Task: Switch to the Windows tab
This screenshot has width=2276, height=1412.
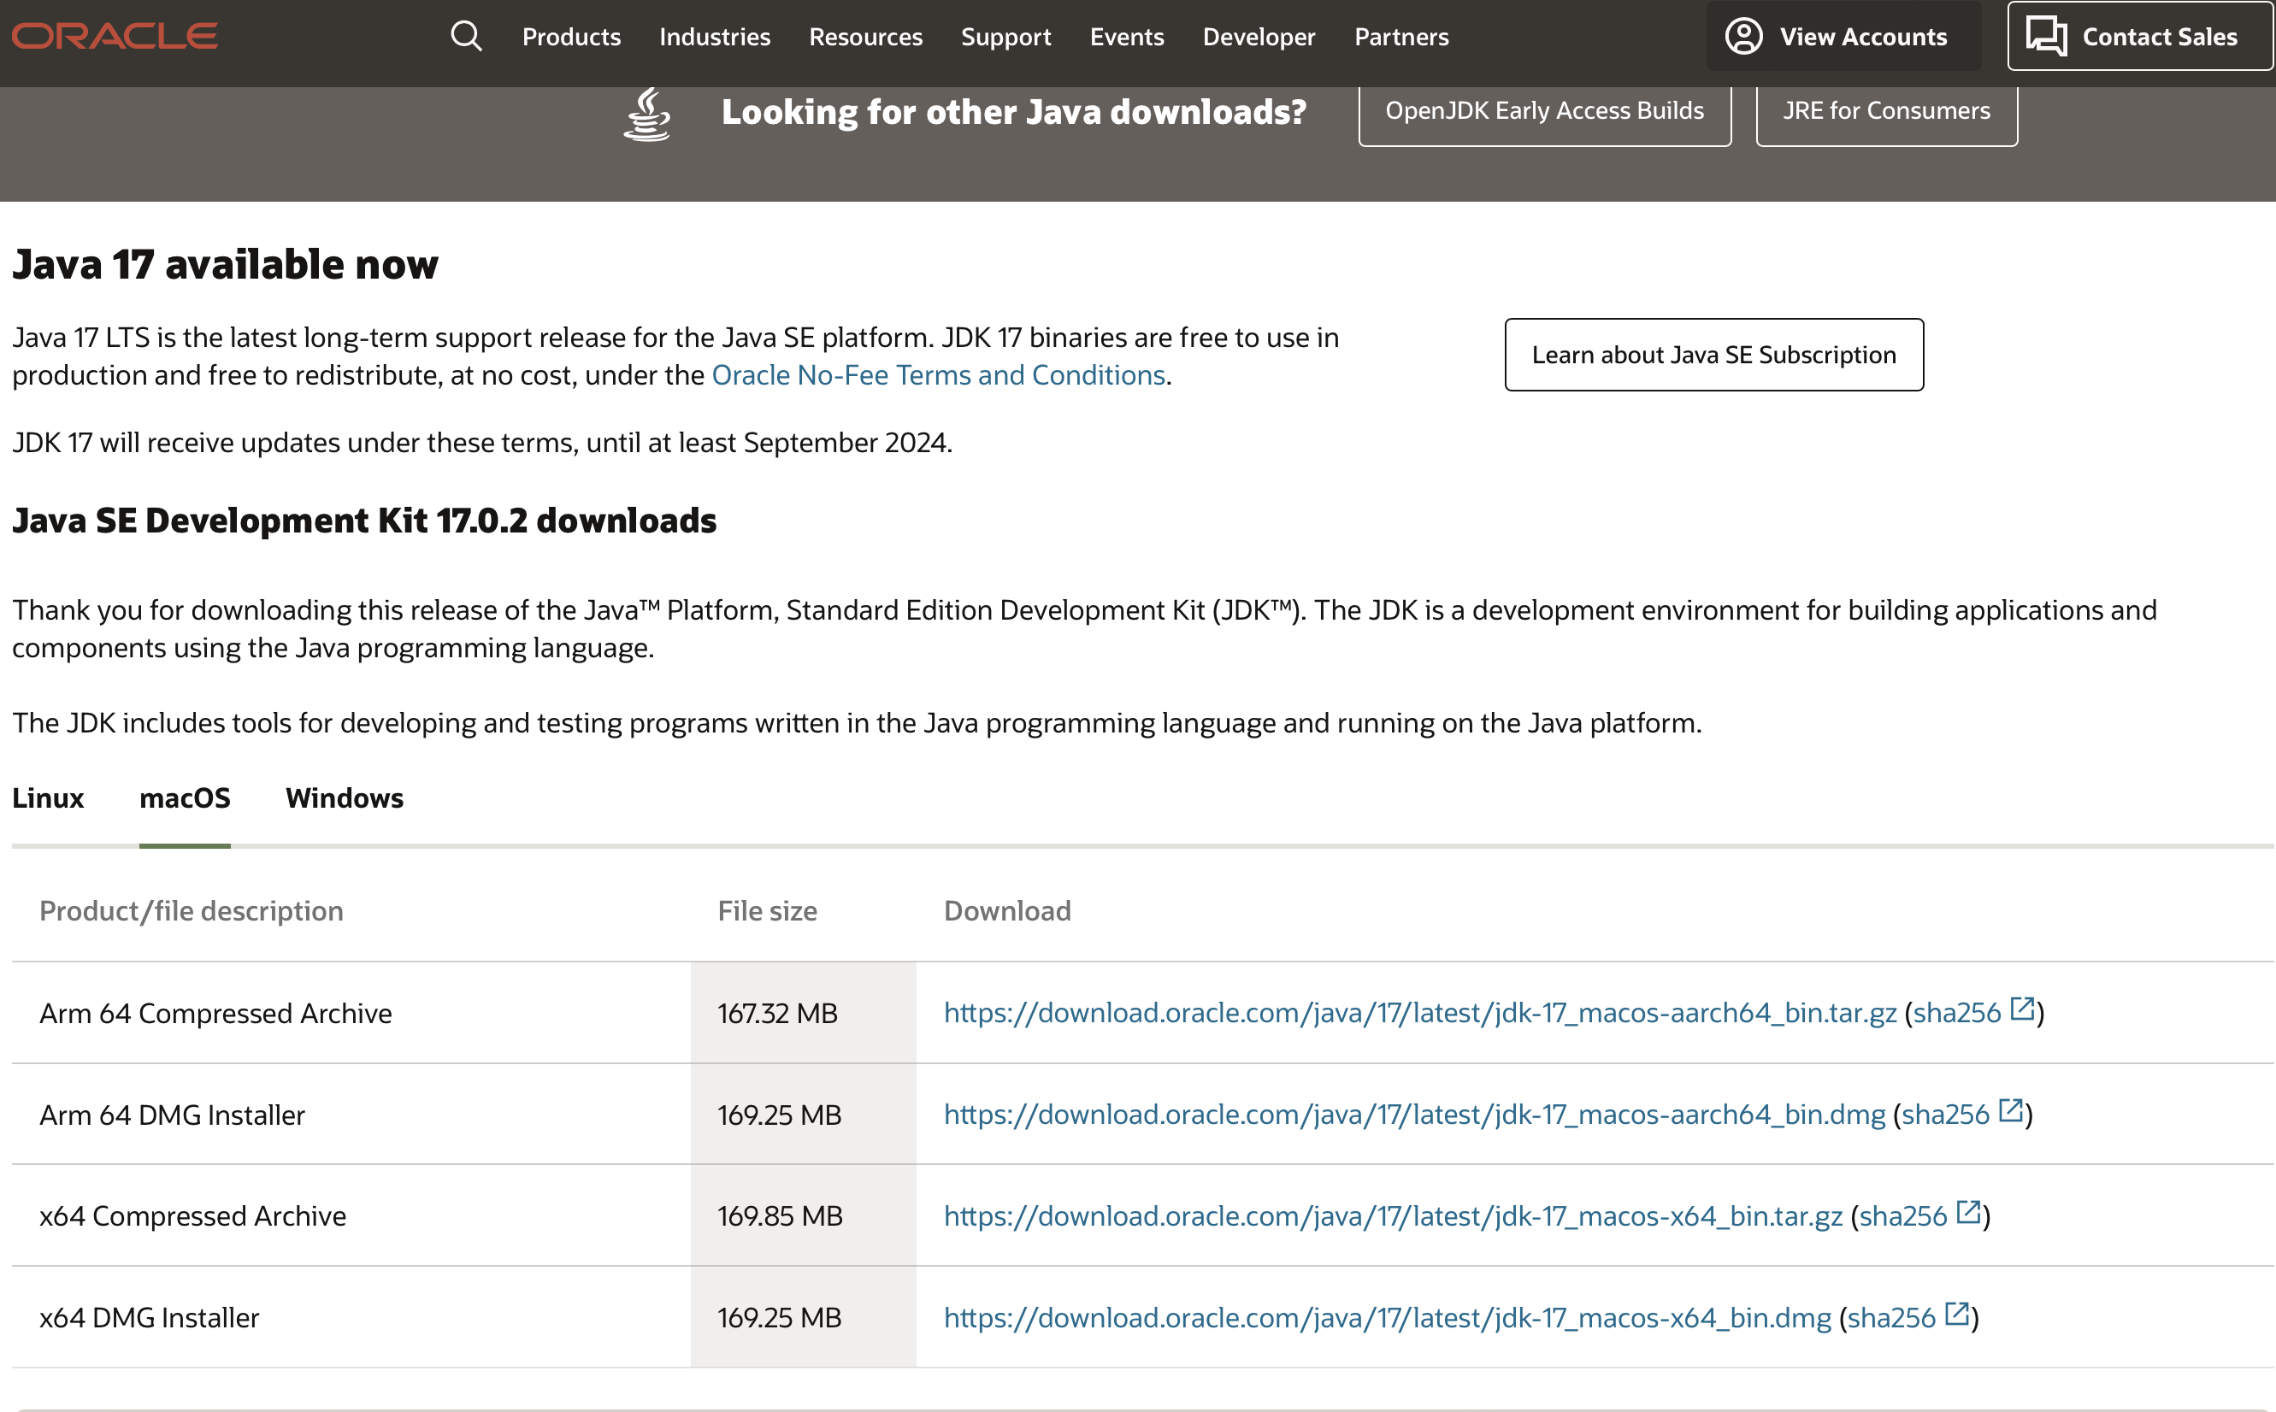Action: tap(345, 798)
